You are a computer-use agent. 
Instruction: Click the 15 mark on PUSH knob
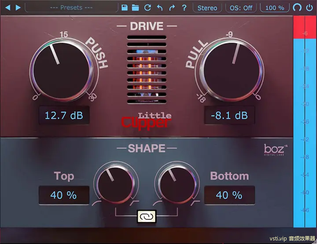[64, 34]
